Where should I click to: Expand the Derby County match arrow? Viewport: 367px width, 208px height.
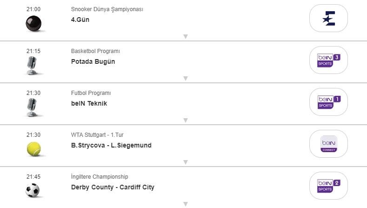pos(185,204)
